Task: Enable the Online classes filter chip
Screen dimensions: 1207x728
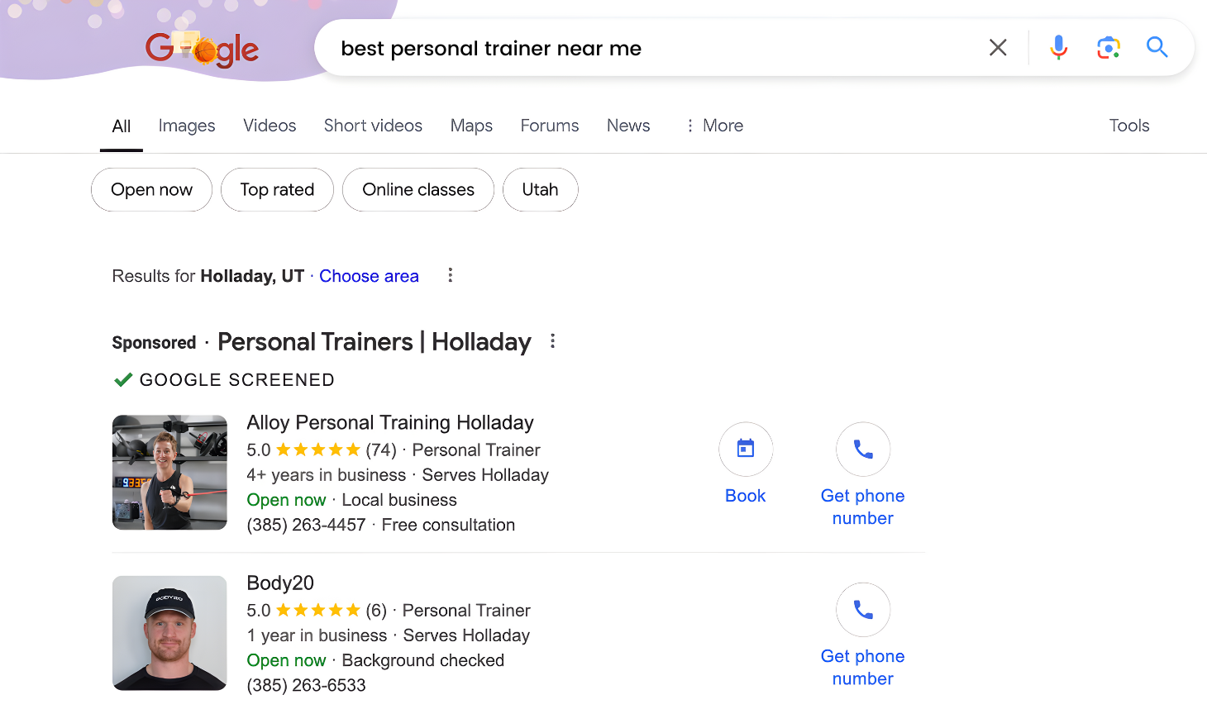Action: pyautogui.click(x=418, y=190)
